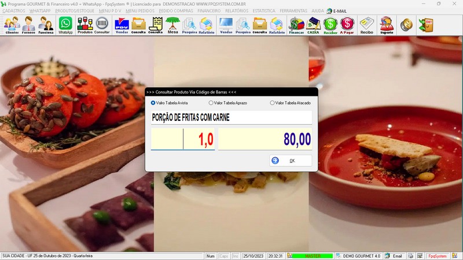Image resolution: width=463 pixels, height=260 pixels.
Task: Click the exit door icon
Action: 426,25
